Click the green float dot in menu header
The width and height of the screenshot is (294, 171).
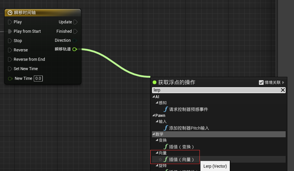(154, 82)
